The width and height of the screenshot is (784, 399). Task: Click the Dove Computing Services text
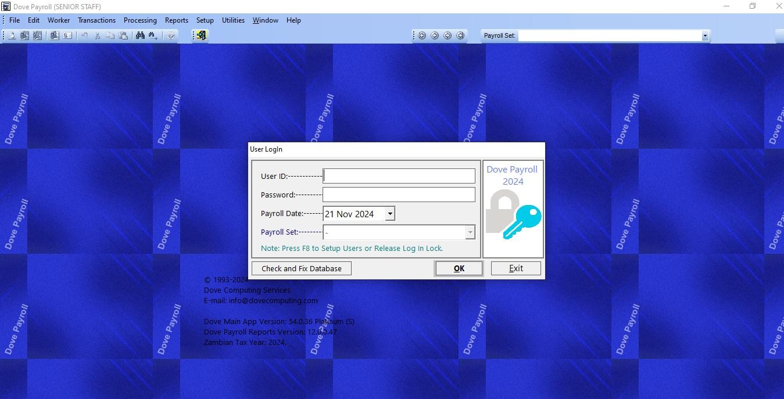tap(247, 290)
